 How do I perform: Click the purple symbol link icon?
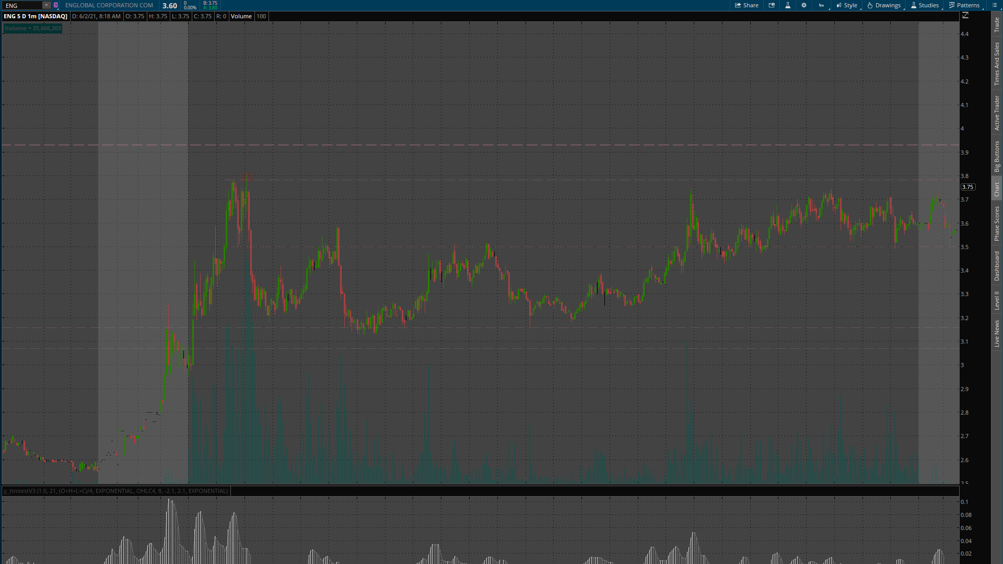(56, 5)
